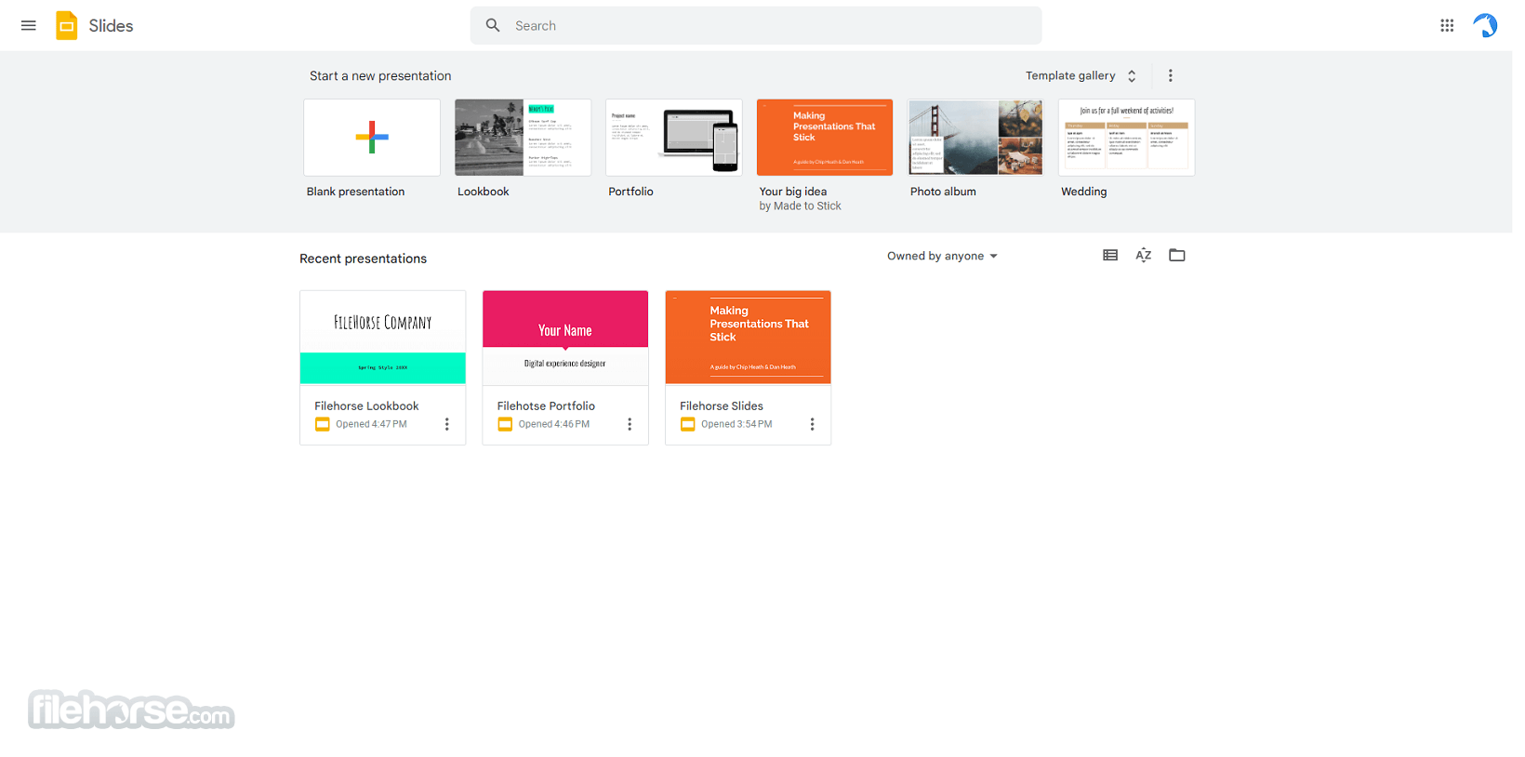This screenshot has height=757, width=1525.
Task: Select the Your big idea template thumbnail
Action: pyautogui.click(x=825, y=138)
